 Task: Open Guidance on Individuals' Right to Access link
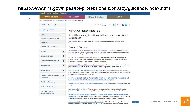tap(86, 65)
